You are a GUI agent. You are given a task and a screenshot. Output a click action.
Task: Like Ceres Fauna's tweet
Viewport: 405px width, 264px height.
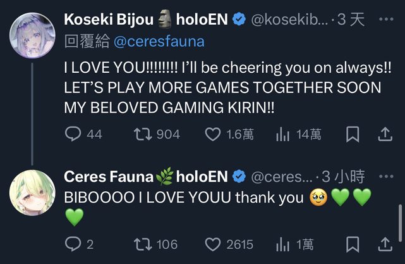pyautogui.click(x=214, y=244)
